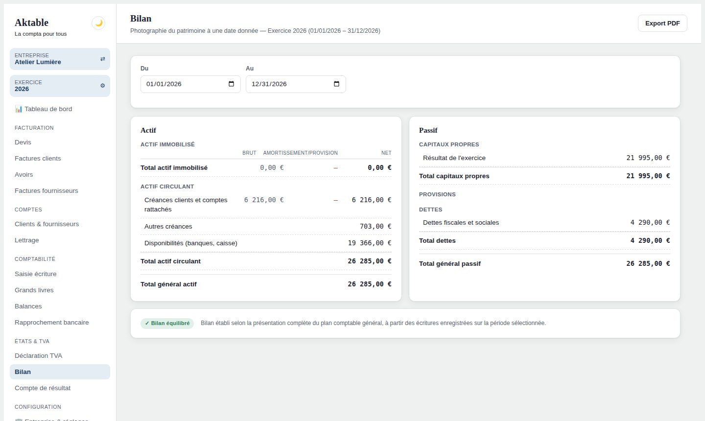Select Entreprise Atelier Lumière selector

(x=60, y=59)
